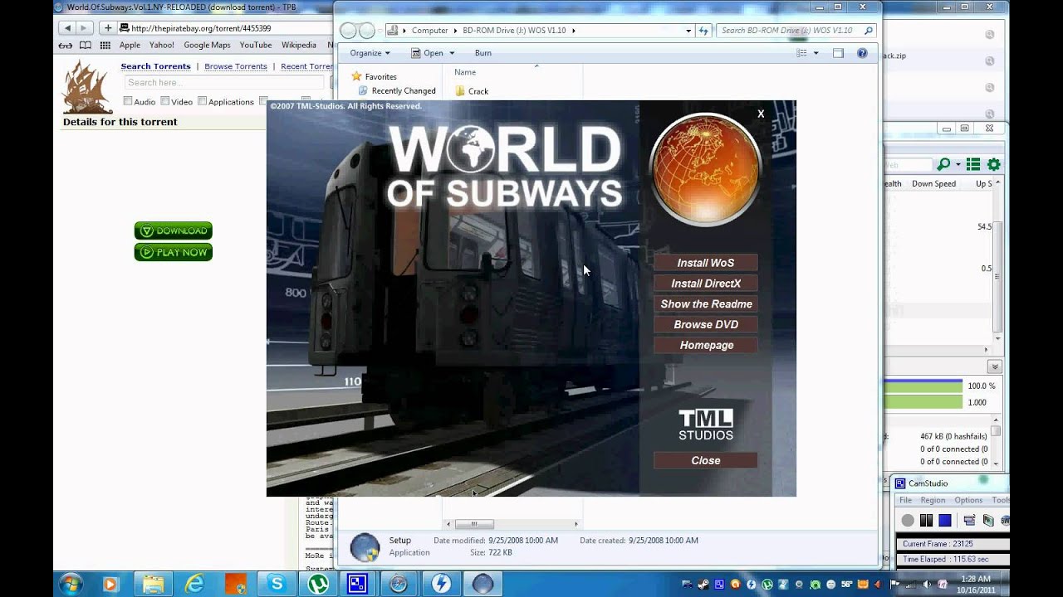The image size is (1063, 597).
Task: Open the Wikipedia bookmark
Action: point(299,46)
